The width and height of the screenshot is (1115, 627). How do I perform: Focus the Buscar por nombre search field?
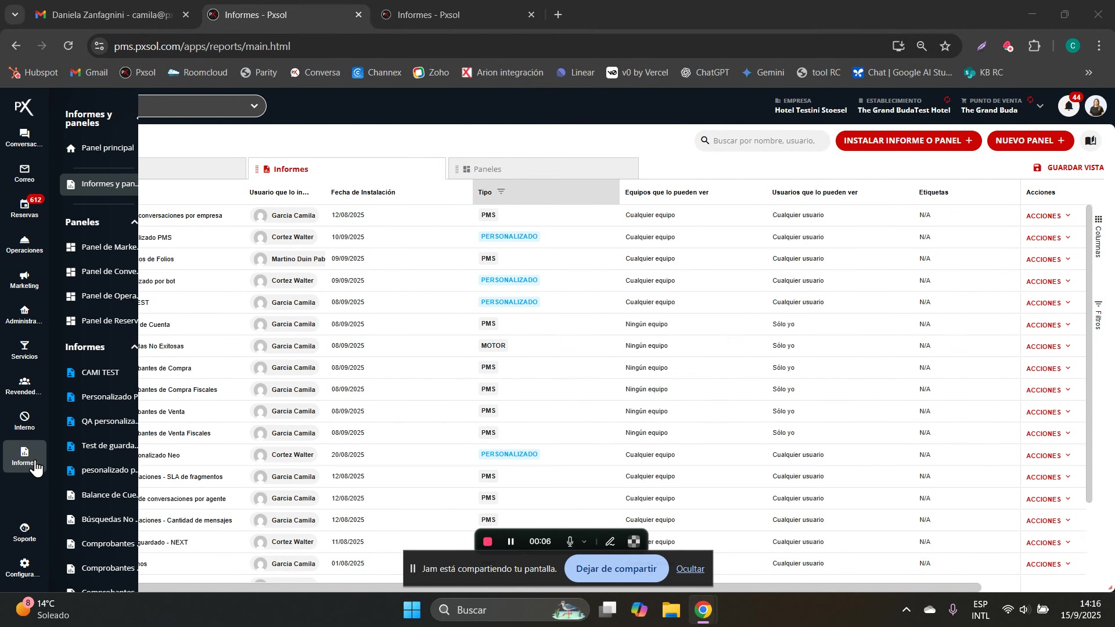pyautogui.click(x=763, y=140)
